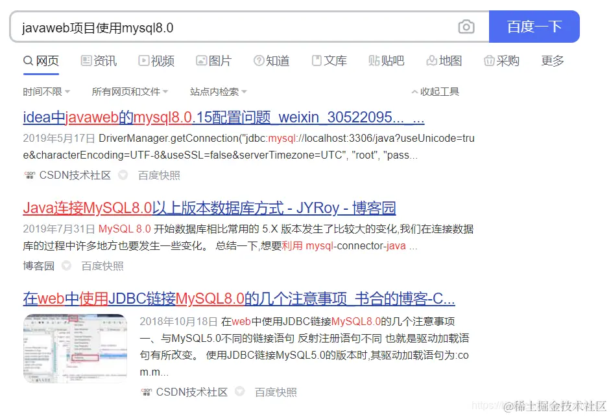Click the 文库 (library) icon
Image resolution: width=611 pixels, height=417 pixels.
coord(316,61)
